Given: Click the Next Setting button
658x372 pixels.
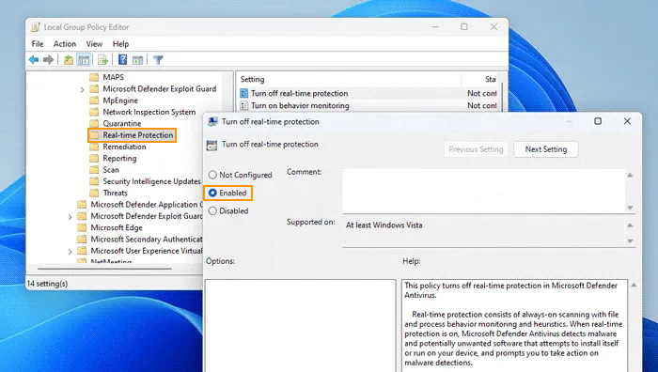Looking at the screenshot, I should 546,149.
